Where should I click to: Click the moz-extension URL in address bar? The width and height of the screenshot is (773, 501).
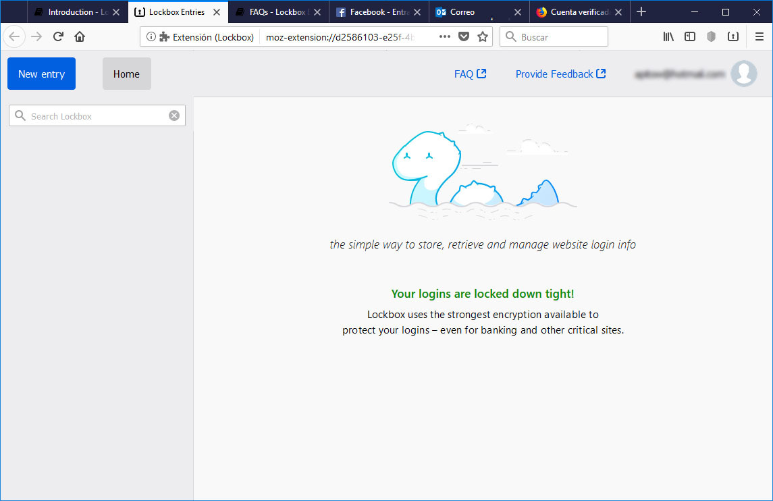click(340, 37)
